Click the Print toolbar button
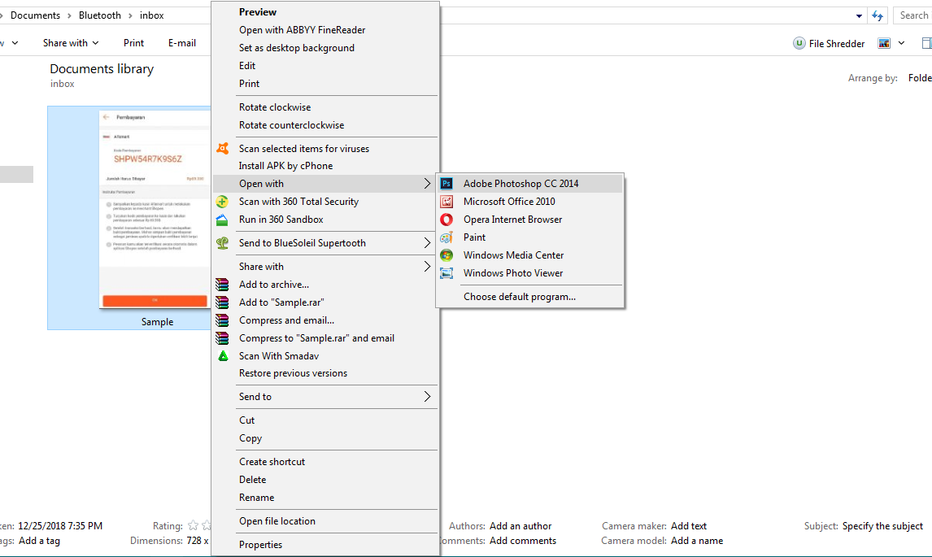The image size is (932, 557). [x=133, y=43]
